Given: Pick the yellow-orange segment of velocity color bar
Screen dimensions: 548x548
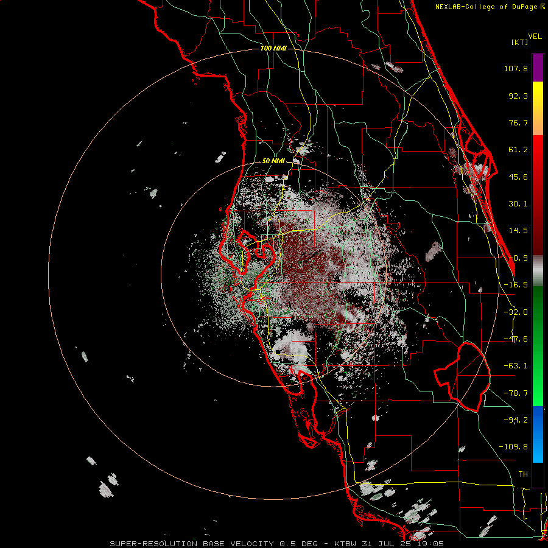Looking at the screenshot, I should [x=538, y=108].
